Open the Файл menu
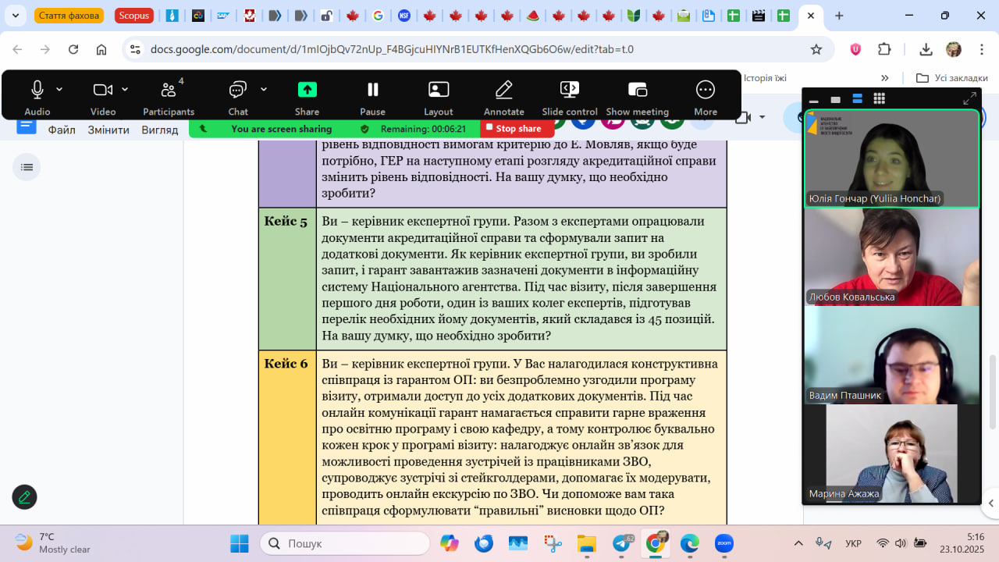Viewport: 999px width, 562px height. pyautogui.click(x=62, y=130)
